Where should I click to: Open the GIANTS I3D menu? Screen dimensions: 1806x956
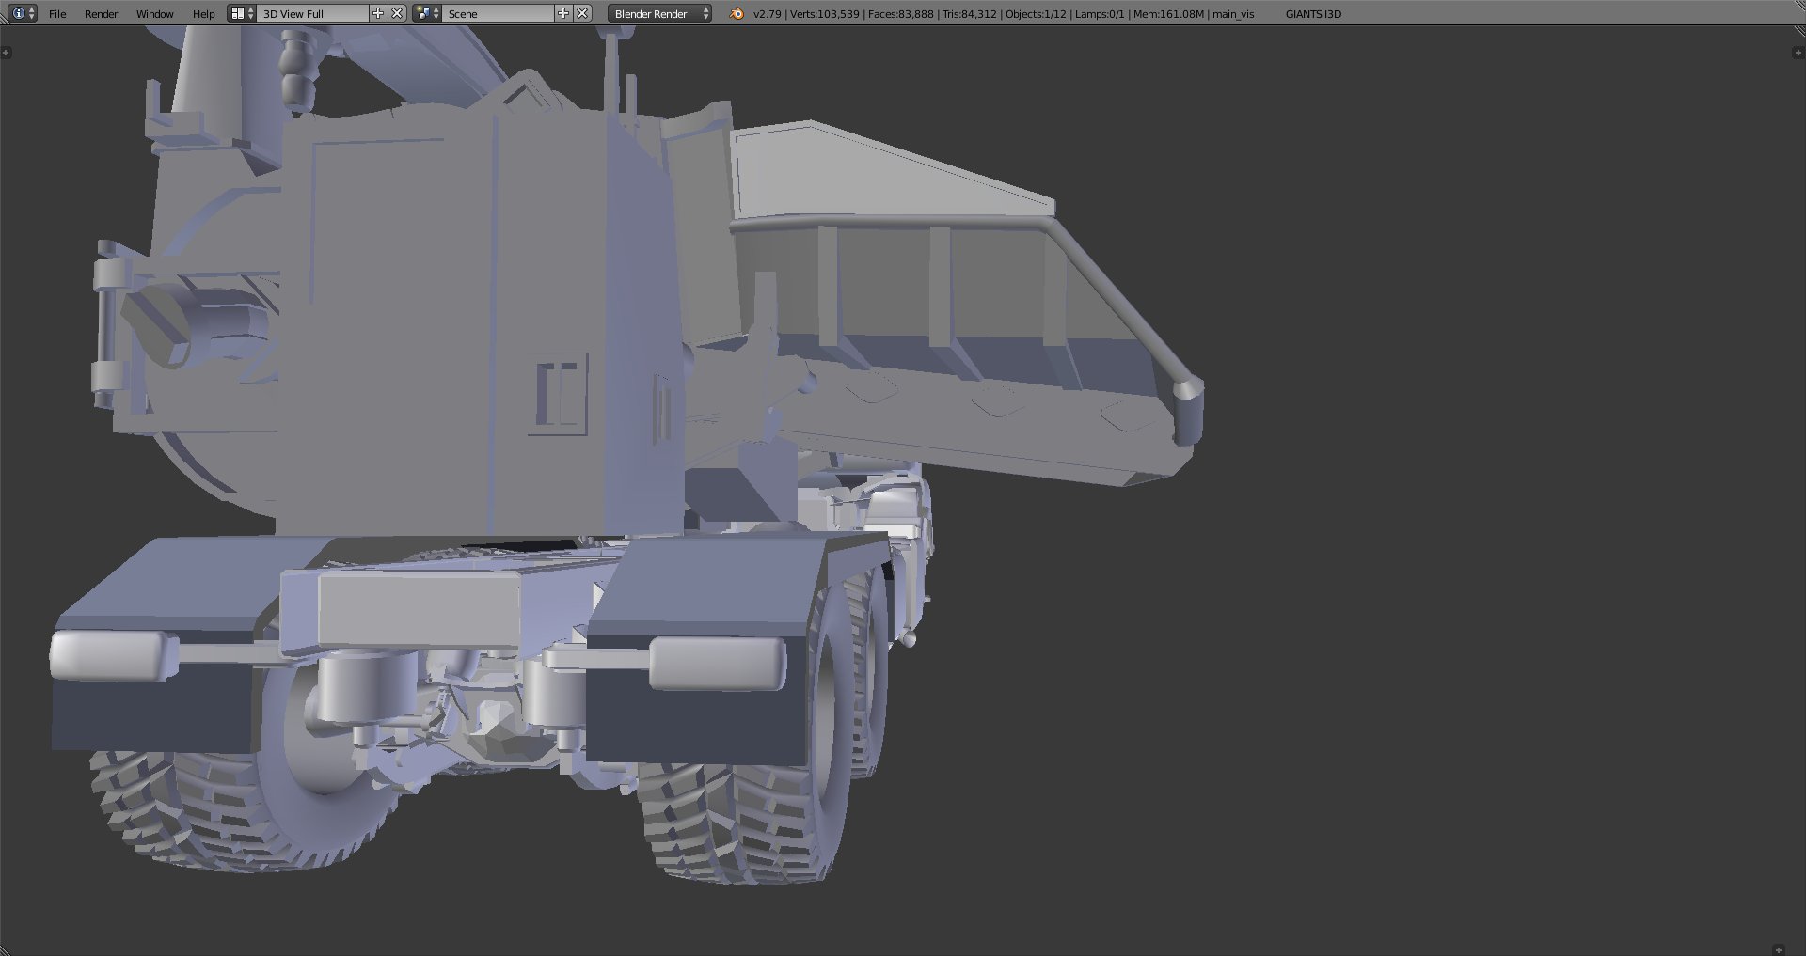[1313, 14]
